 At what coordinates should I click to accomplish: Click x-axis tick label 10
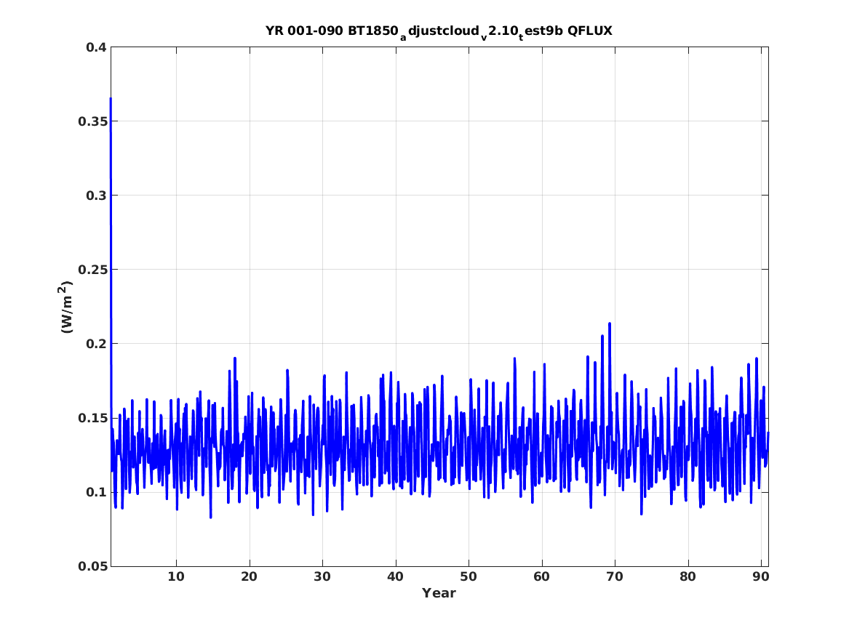click(x=176, y=577)
